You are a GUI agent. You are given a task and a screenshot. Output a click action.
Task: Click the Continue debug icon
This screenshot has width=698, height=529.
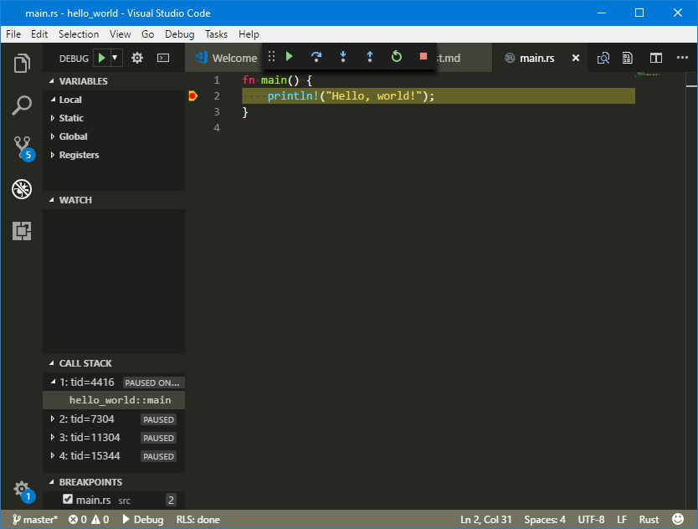point(289,57)
